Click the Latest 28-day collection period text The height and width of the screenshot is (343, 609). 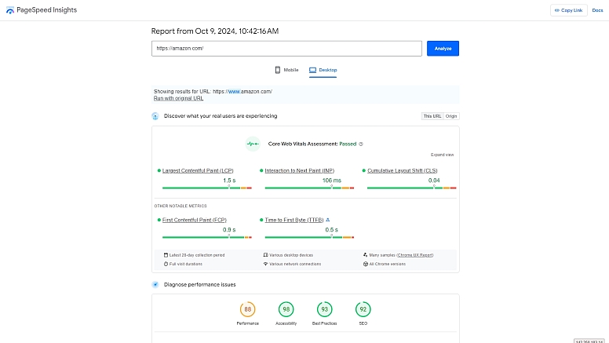(197, 255)
